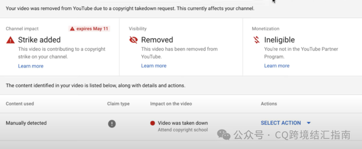Click the small warning icon in expires May 11 badge

(x=72, y=29)
